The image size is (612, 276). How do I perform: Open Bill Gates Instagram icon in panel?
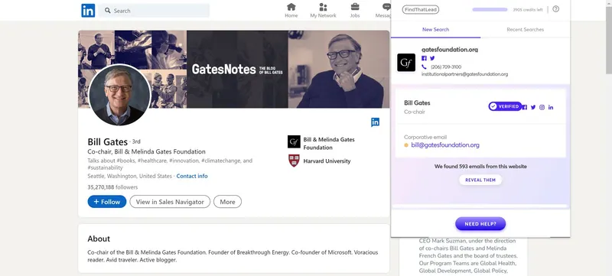click(x=542, y=107)
